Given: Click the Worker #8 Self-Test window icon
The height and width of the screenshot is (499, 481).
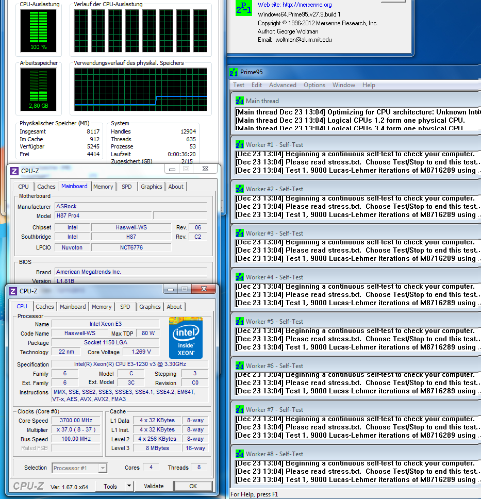Looking at the screenshot, I should point(239,454).
